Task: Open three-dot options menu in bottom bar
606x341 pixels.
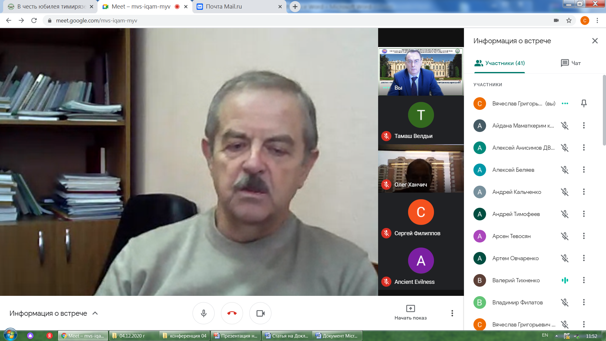Action: [x=452, y=313]
